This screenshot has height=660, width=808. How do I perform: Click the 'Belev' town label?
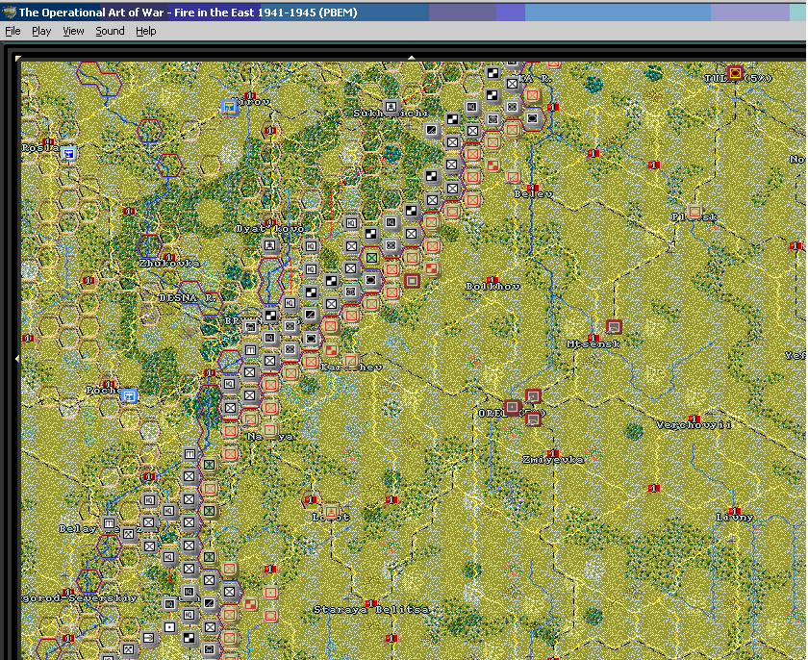coord(533,194)
